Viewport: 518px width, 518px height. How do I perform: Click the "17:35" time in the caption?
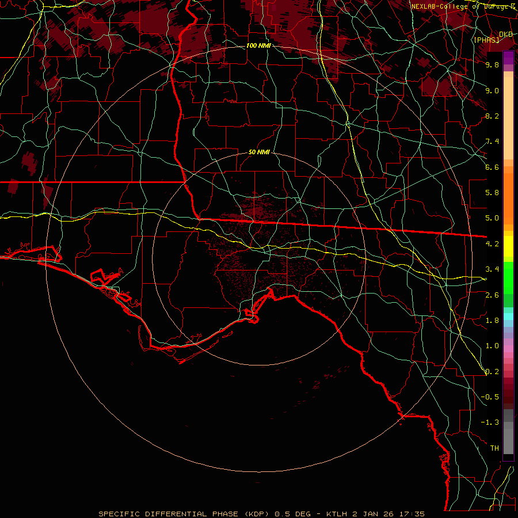(x=411, y=514)
